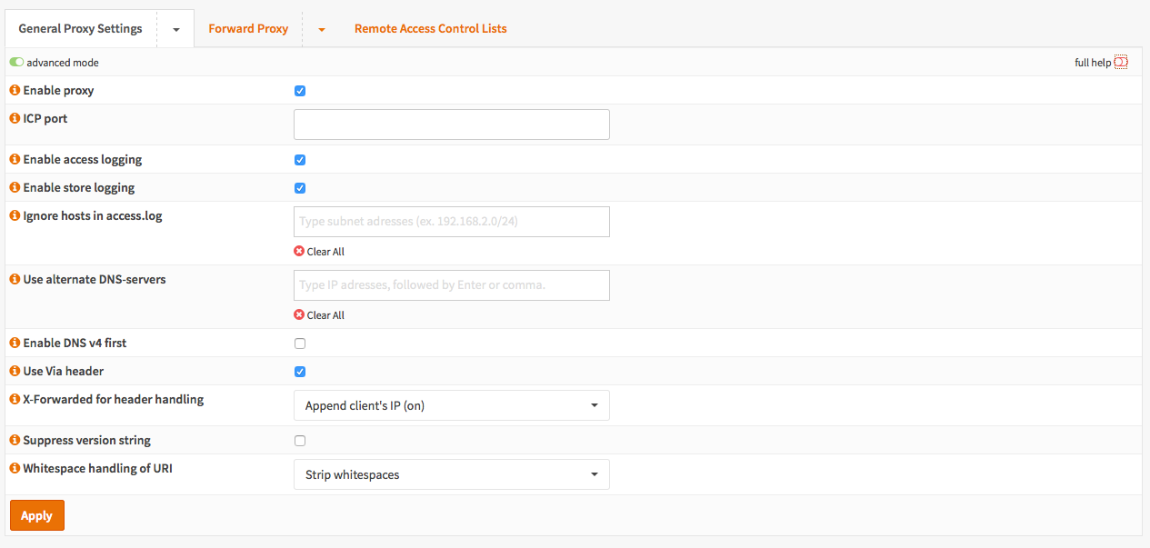This screenshot has width=1150, height=548.
Task: Click info icon beside Ignore hosts in access.log
Action: click(x=15, y=216)
